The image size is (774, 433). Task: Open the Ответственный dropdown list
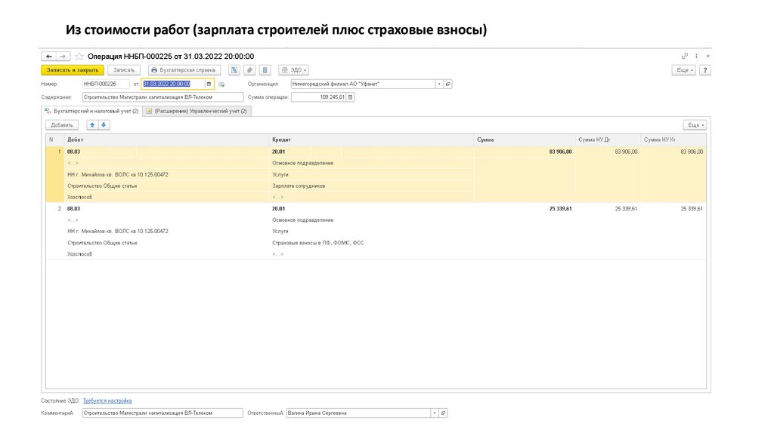[x=434, y=413]
